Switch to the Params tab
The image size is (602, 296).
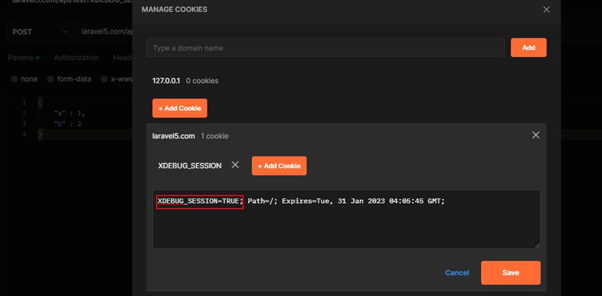[x=20, y=57]
